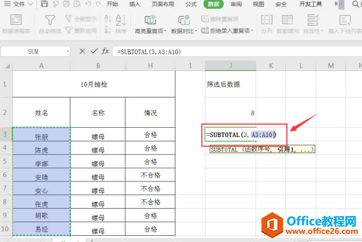Click the Name Box showing SUM
This screenshot has width=362, height=242.
tap(33, 51)
